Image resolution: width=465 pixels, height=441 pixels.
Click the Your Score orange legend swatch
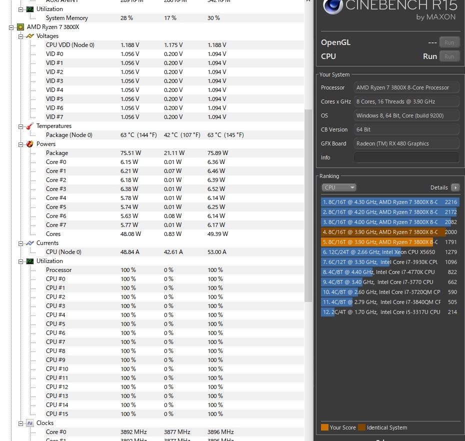tap(324, 427)
